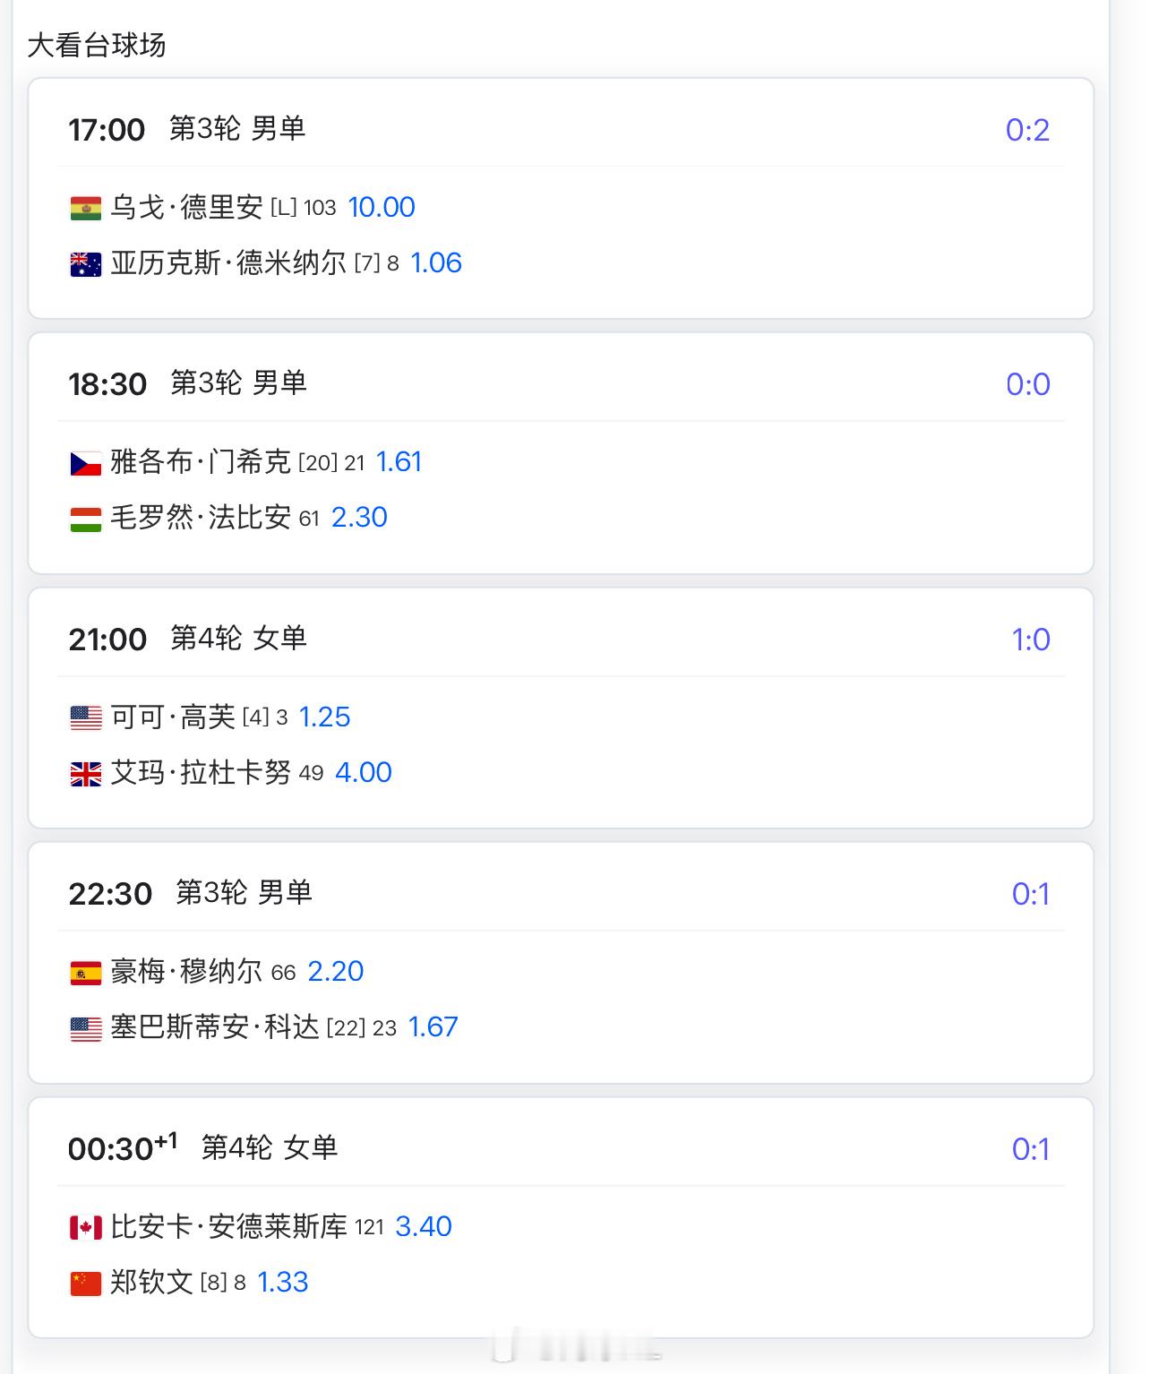Select odds 1.33 for 郑钦文
1150x1374 pixels.
(283, 1282)
